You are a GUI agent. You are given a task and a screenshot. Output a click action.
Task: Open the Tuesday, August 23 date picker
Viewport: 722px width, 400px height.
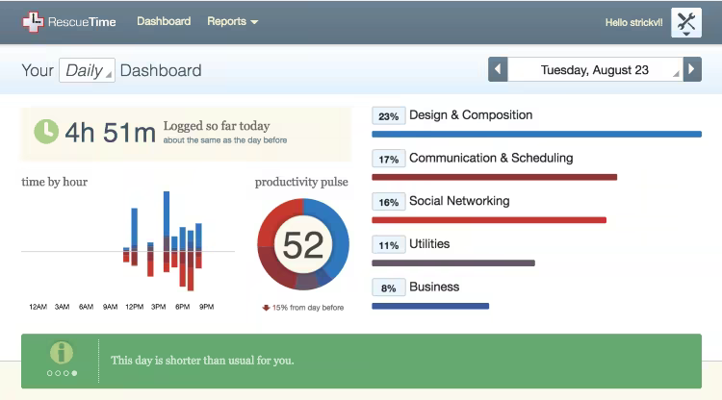(595, 70)
